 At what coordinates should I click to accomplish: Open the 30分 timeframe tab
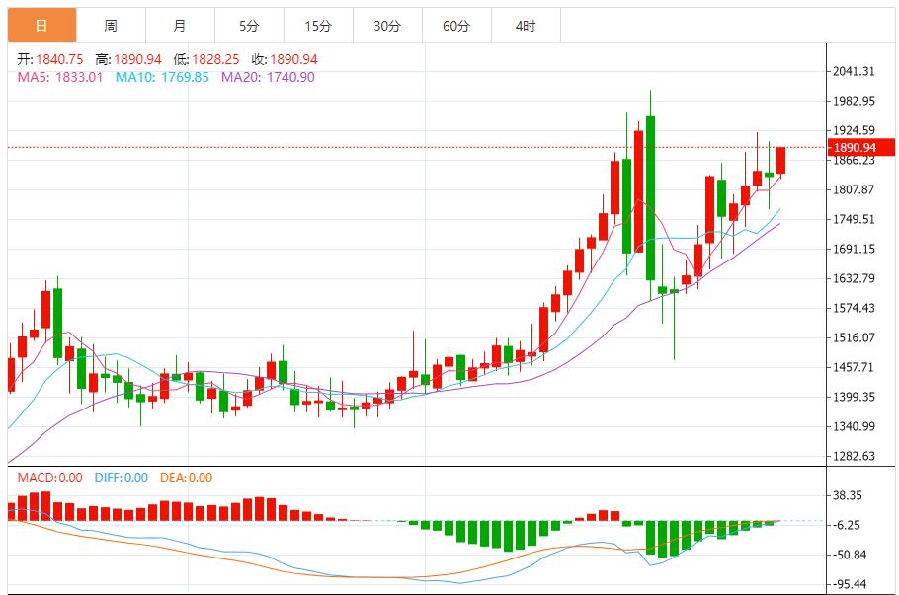387,26
